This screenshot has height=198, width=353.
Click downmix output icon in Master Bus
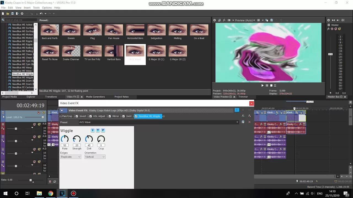point(333,20)
